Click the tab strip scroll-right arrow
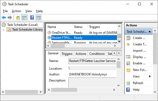Image resolution: width=158 pixels, height=101 pixels. click(x=119, y=53)
